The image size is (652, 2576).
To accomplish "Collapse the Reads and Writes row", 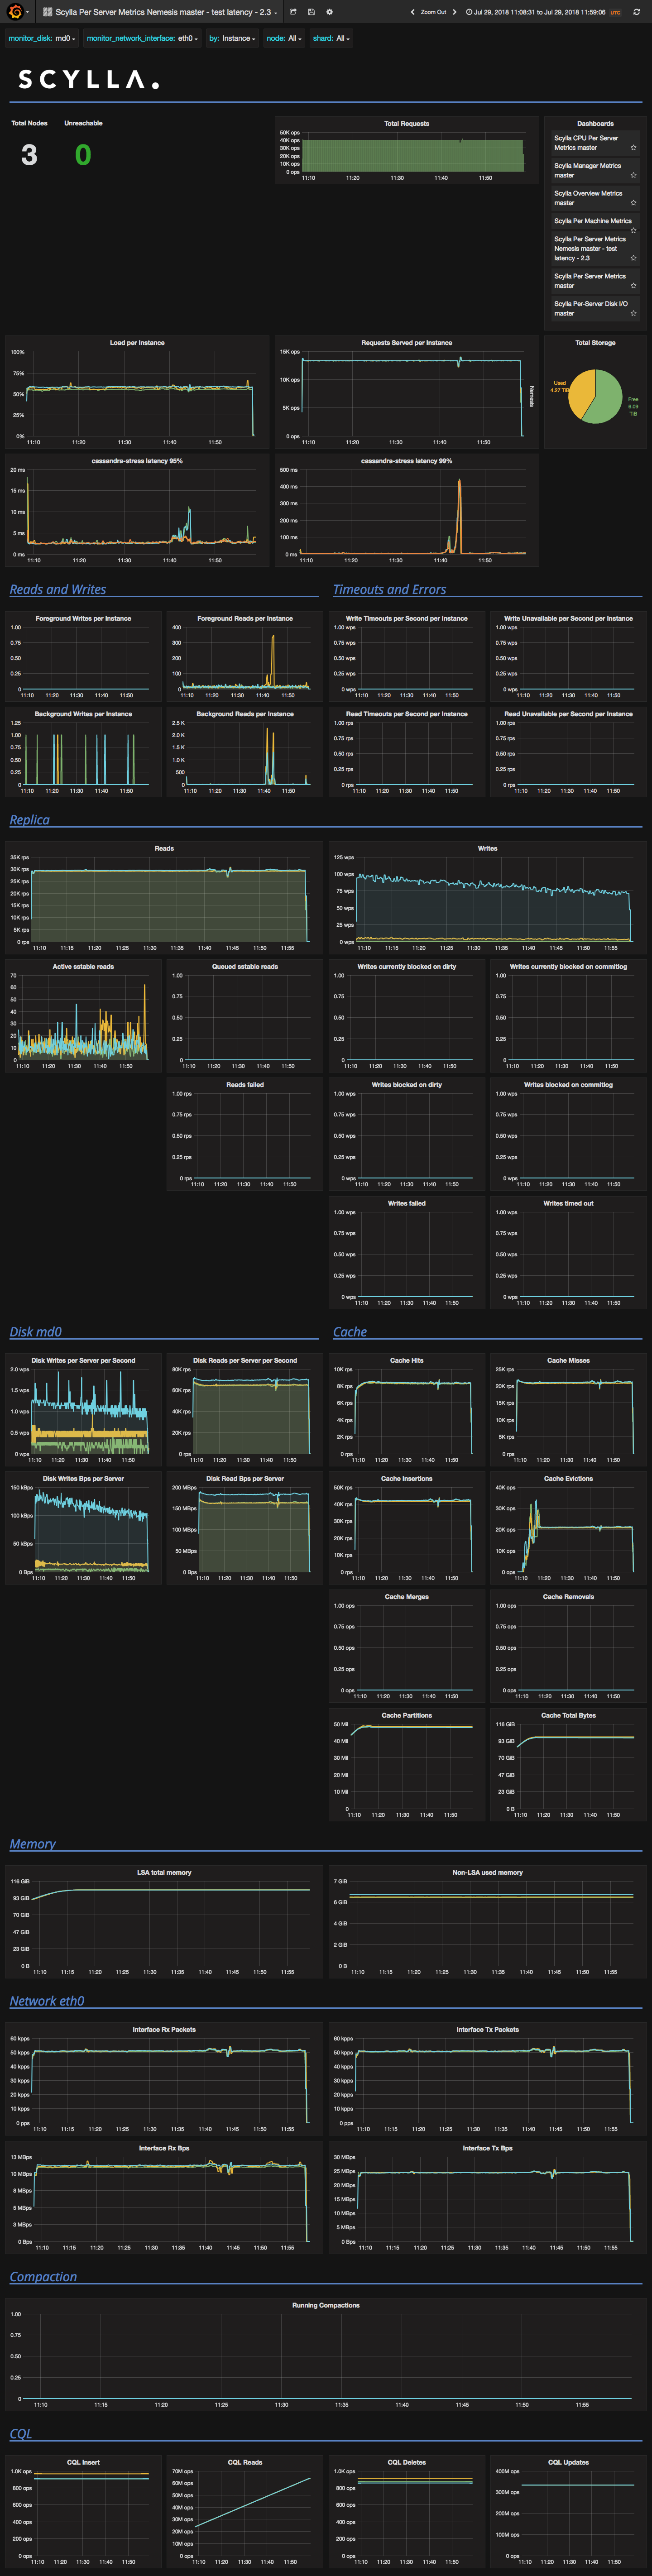I will coord(58,589).
